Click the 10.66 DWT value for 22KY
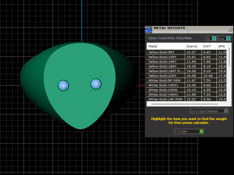Image resolution: width=234 pixels, height=175 pixels. 208,76
